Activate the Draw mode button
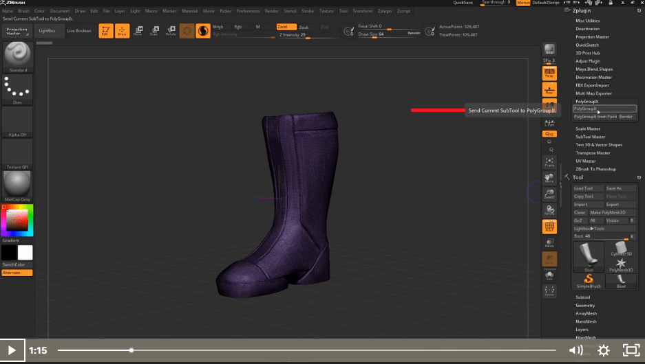 pos(122,31)
